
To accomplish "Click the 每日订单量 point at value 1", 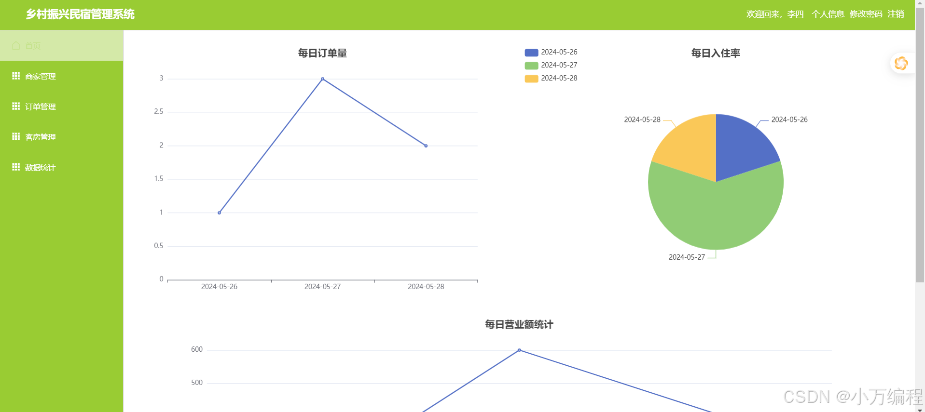I will [219, 213].
